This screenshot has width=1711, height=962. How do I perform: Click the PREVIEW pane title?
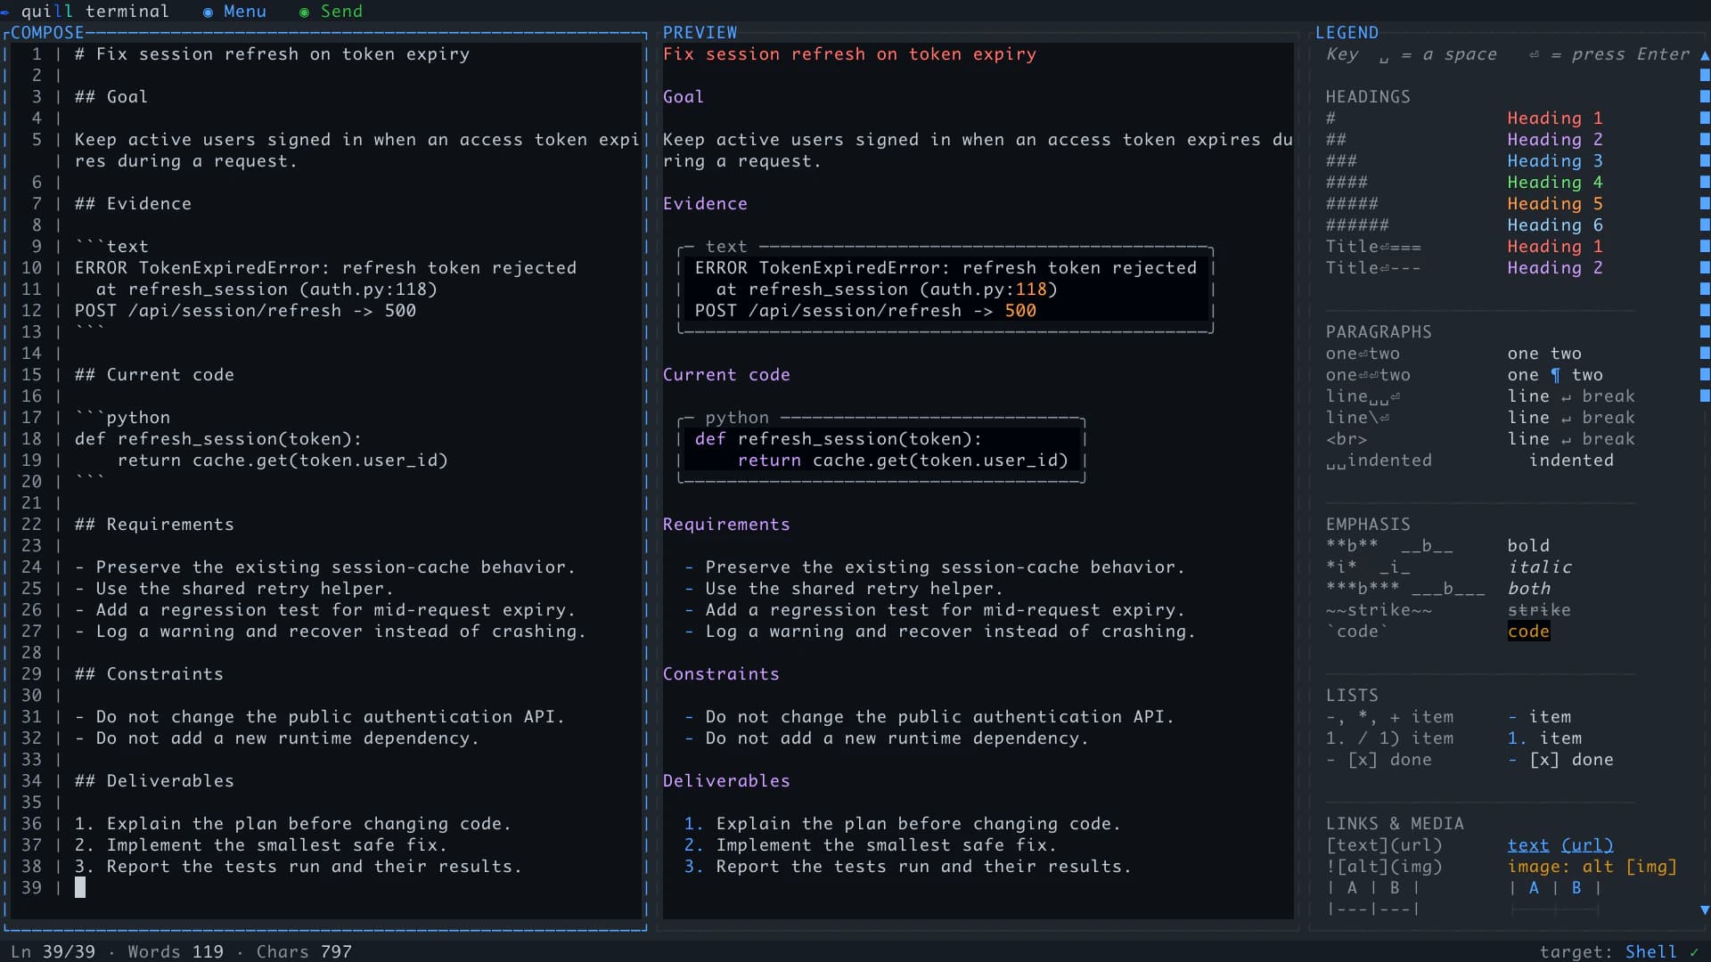click(x=700, y=33)
